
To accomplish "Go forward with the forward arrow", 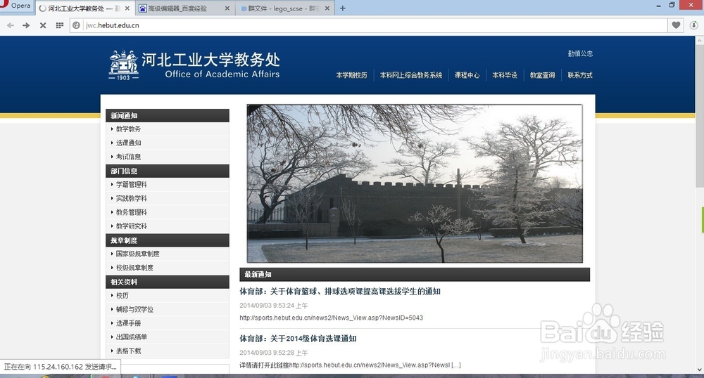I will click(26, 25).
